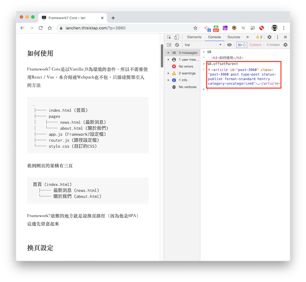
Task: Show more DevTools tabs
Action: click(x=248, y=37)
